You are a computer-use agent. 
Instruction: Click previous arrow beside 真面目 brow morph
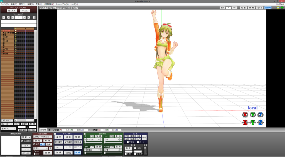pyautogui.click(x=85, y=150)
